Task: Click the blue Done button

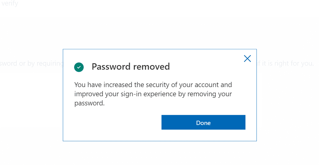Action: (203, 122)
